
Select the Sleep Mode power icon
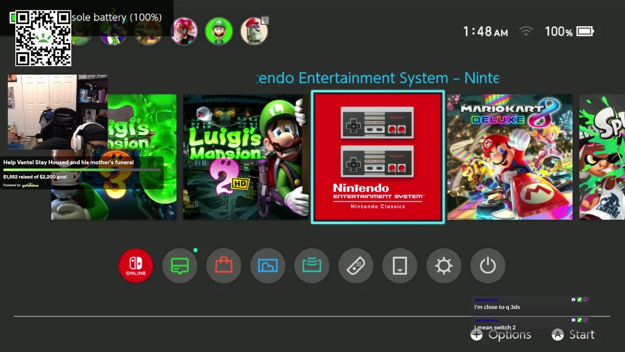(487, 265)
